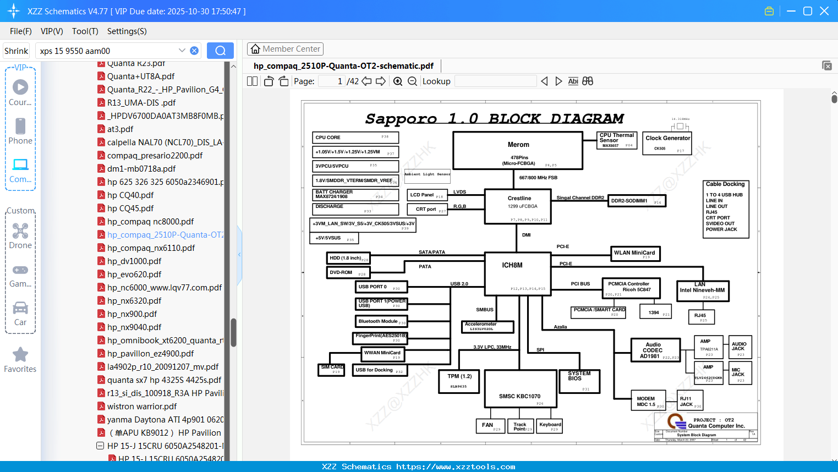Click the page number input field

coord(332,81)
